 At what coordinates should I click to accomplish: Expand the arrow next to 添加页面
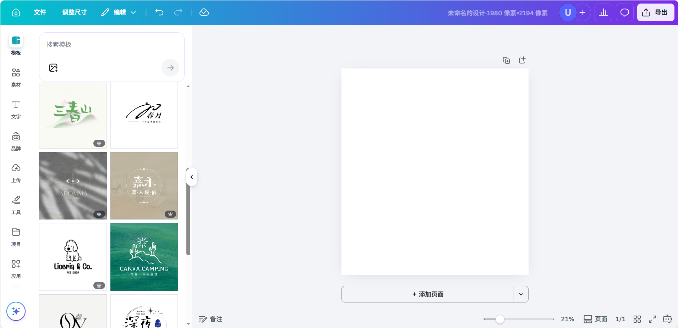[521, 294]
